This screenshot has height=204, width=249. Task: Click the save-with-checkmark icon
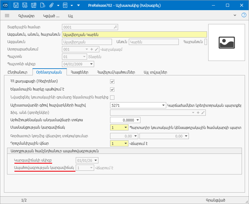(x=25, y=5)
